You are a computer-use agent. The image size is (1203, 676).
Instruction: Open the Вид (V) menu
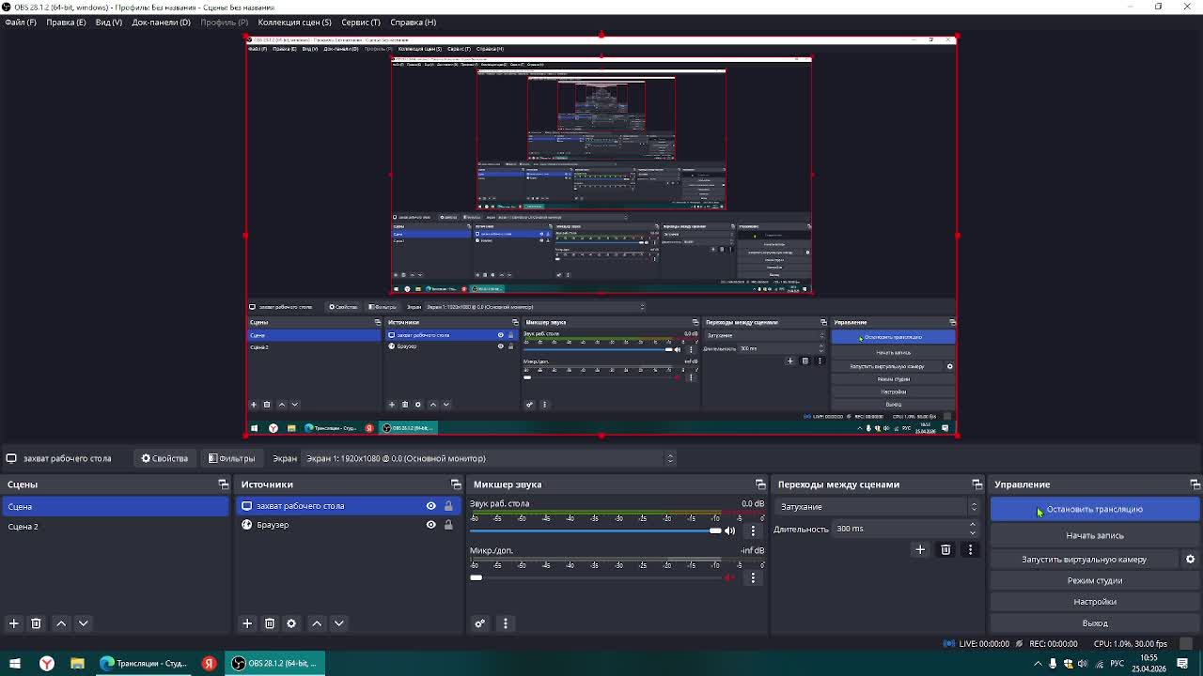click(109, 22)
